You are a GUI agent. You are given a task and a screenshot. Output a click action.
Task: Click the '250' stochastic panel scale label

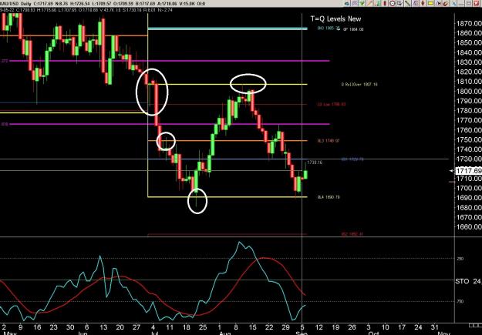460,259
